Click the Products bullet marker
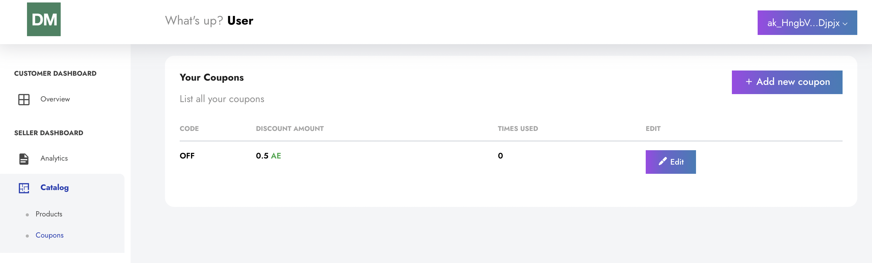872x263 pixels. 27,215
